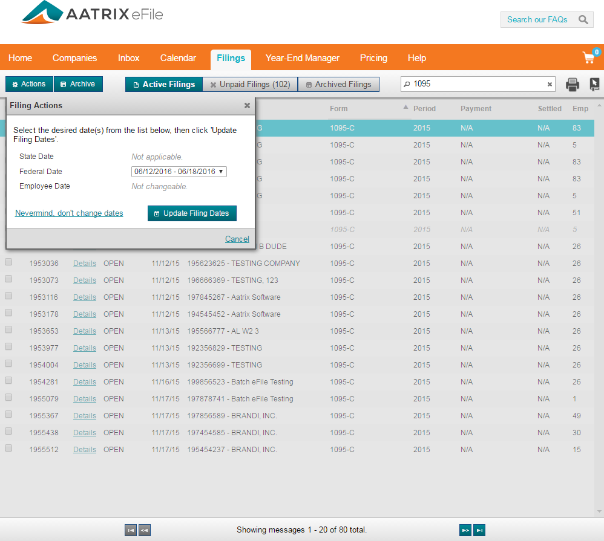
Task: Click the printer icon
Action: 572,85
